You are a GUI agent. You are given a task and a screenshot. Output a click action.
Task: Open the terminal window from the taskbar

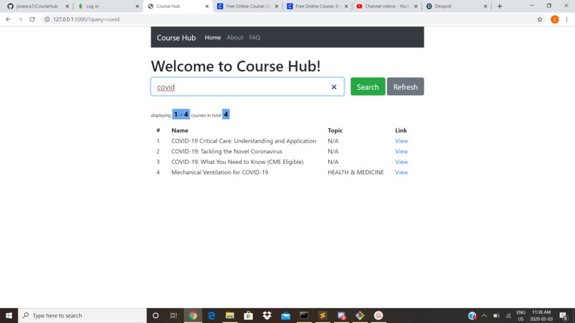coord(304,315)
